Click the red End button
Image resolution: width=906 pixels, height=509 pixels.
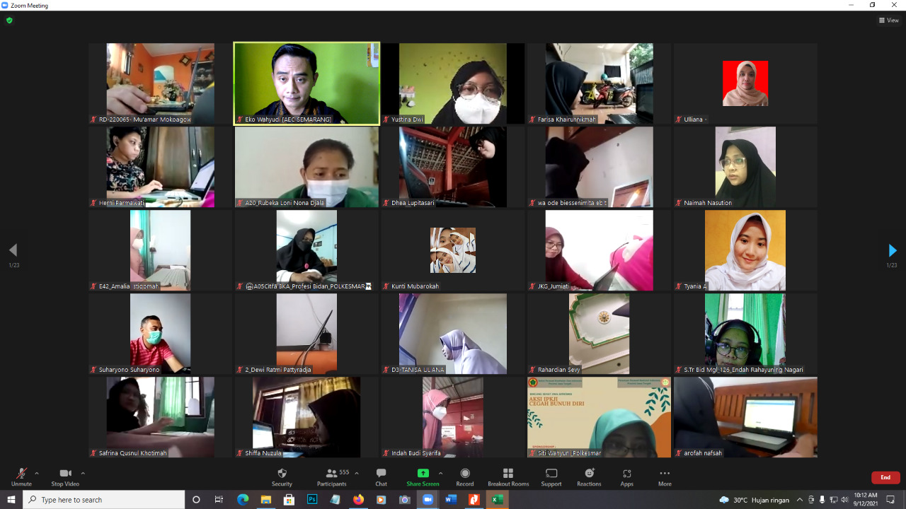tap(885, 477)
